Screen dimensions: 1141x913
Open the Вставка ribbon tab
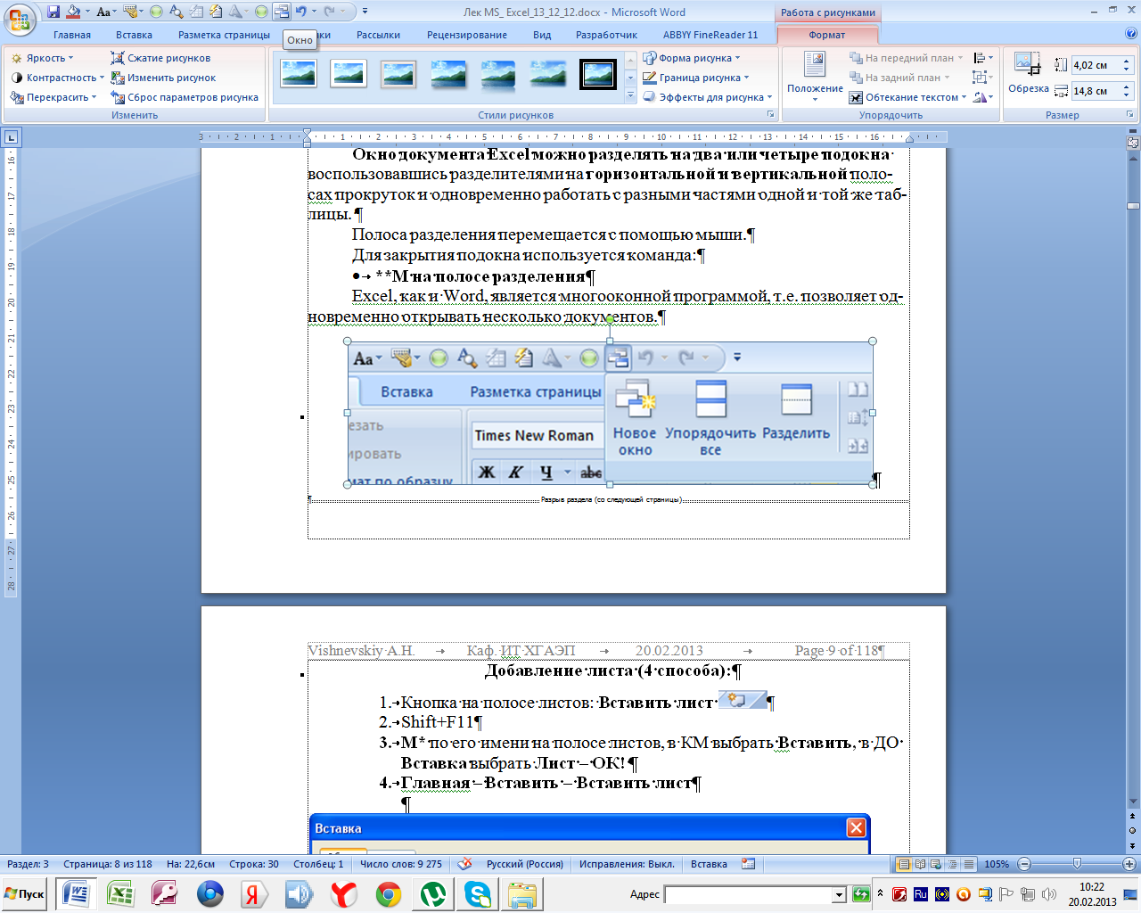[x=134, y=35]
